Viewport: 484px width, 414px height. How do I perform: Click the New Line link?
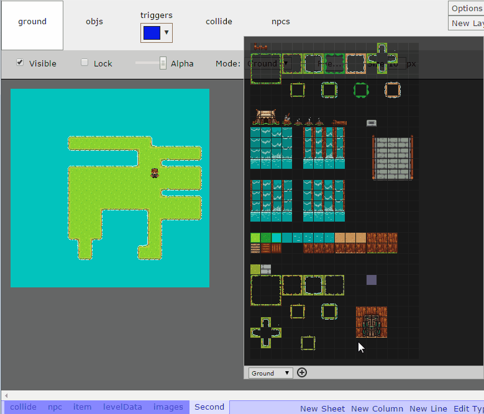pos(428,408)
